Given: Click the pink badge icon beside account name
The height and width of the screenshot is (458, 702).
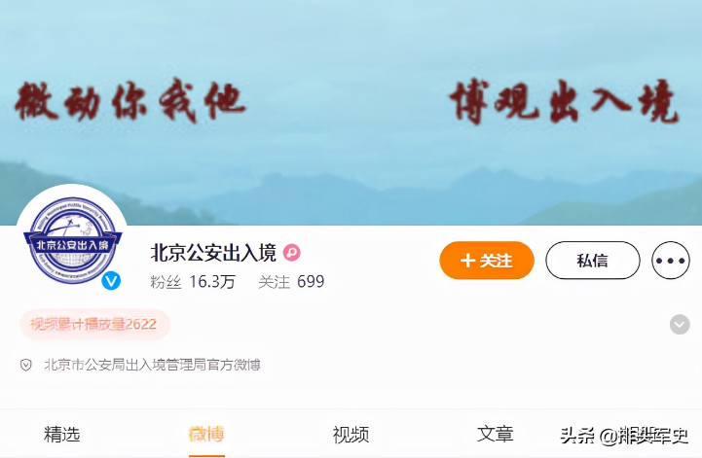Looking at the screenshot, I should coord(291,253).
